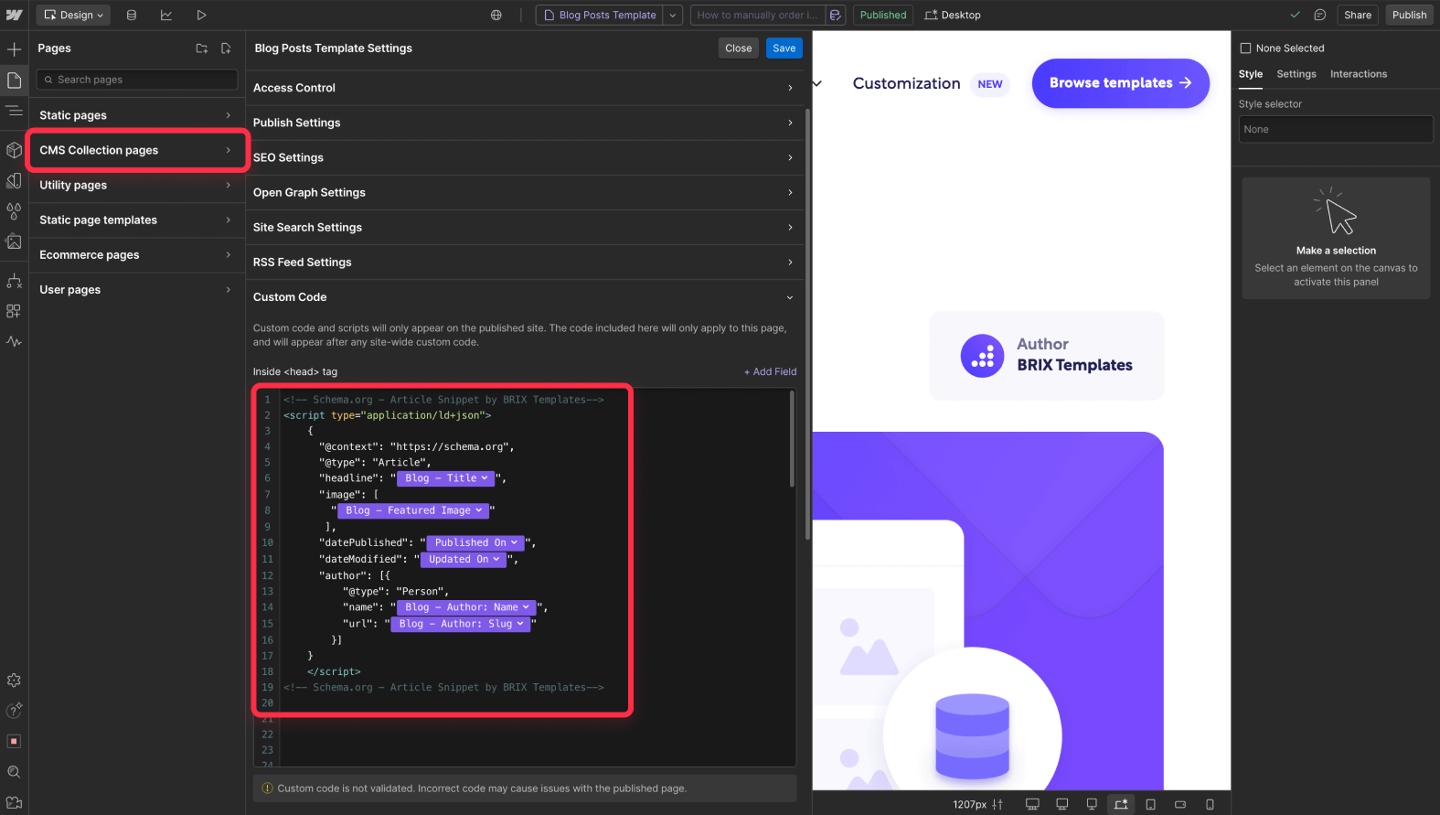Click the locale globe icon in the top bar
This screenshot has width=1440, height=815.
click(x=496, y=15)
